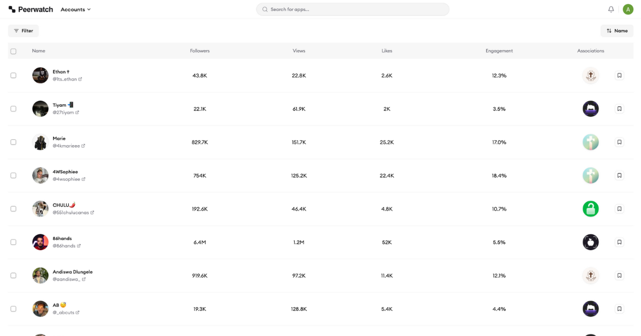This screenshot has width=641, height=336.
Task: Select the select-all checkbox in the header
Action: [x=13, y=51]
